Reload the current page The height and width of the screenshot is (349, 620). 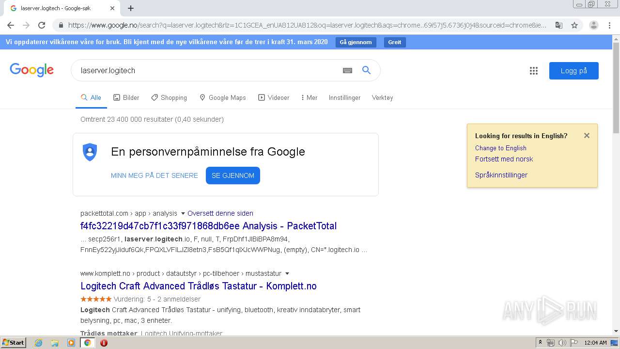(42, 25)
